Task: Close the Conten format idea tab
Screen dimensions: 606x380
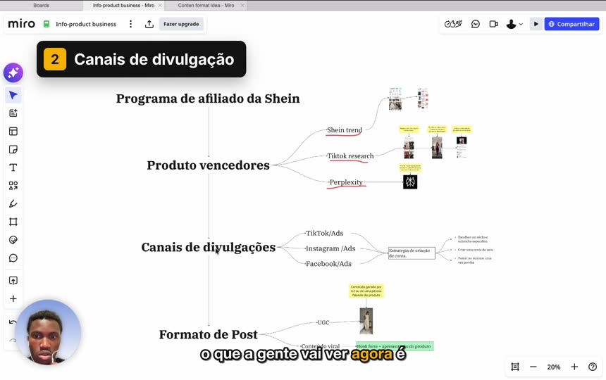Action: click(x=242, y=6)
